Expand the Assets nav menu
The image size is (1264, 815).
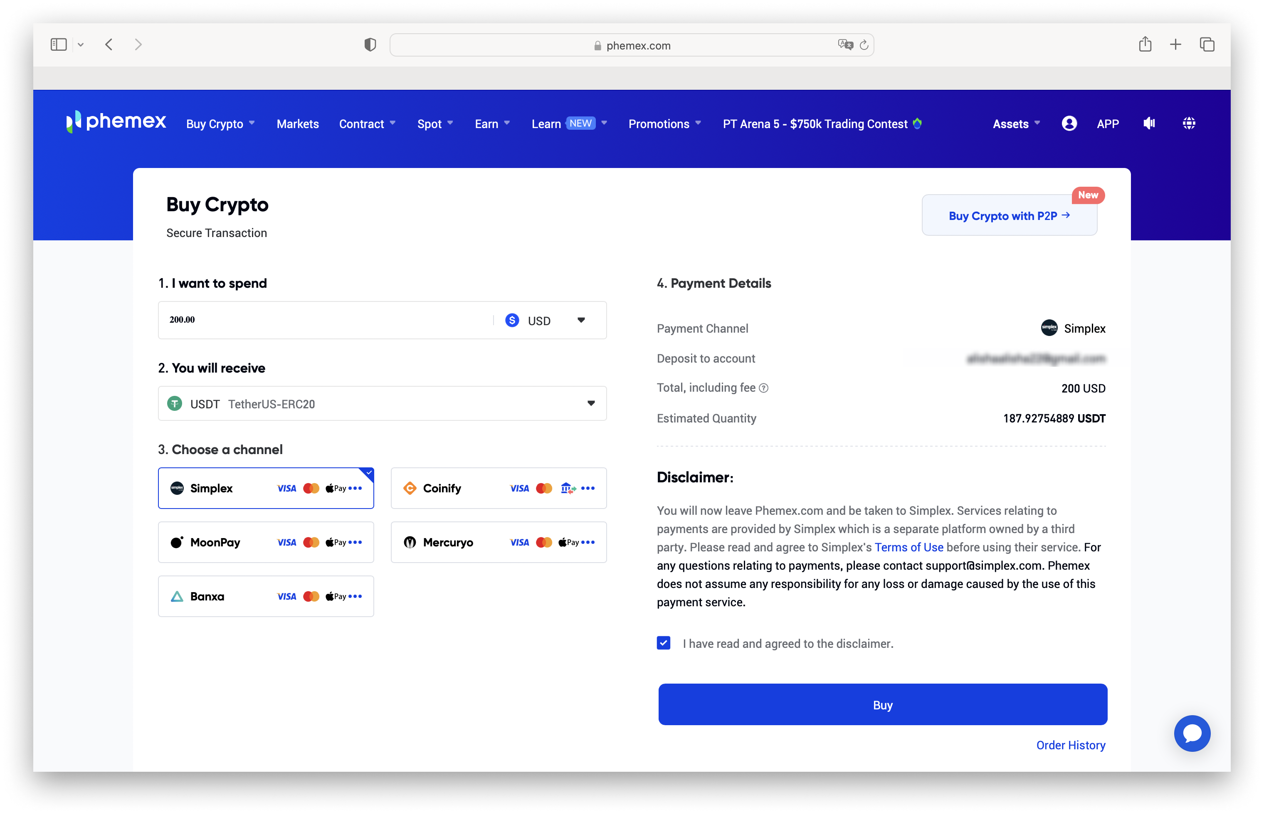pos(1016,124)
